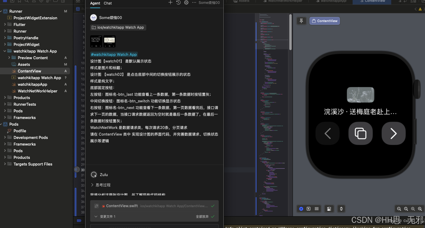Pin the preview canvas with pin icon

pyautogui.click(x=301, y=21)
